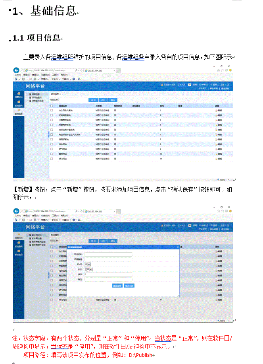The image size is (263, 364).
Task: Click the 项目名称 input field in the dialog
Action: click(x=108, y=253)
